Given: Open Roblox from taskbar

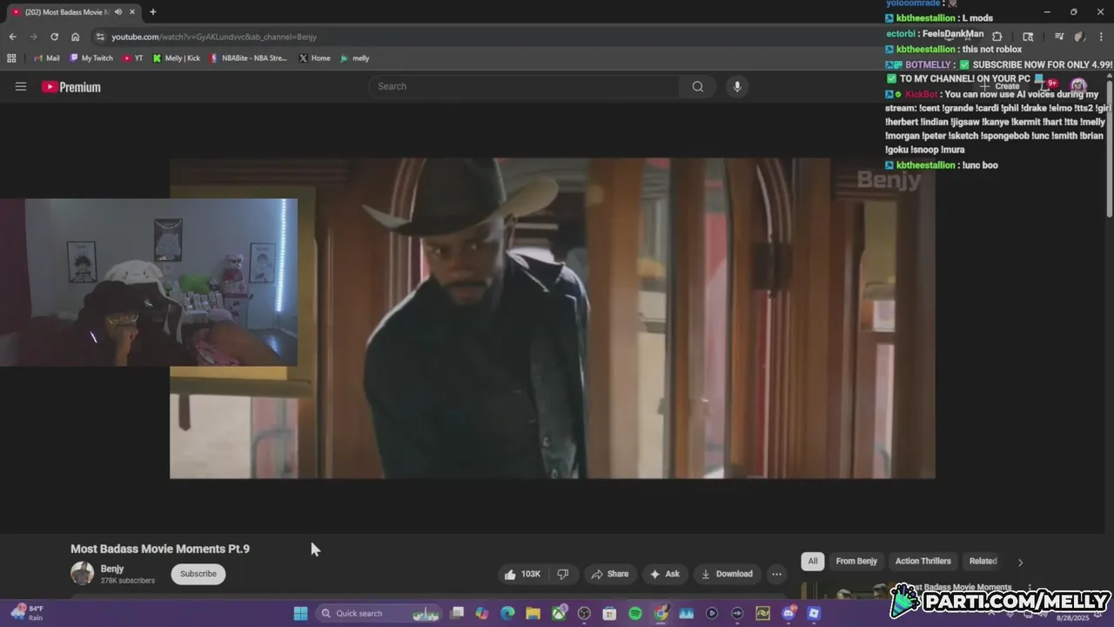Looking at the screenshot, I should 814,613.
